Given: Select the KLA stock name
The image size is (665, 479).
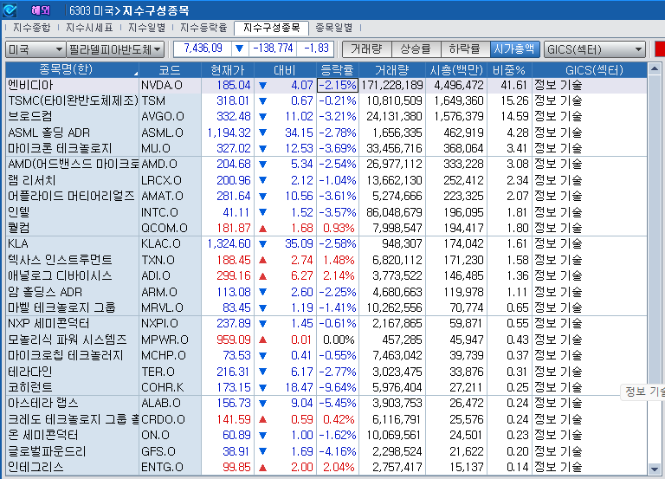Looking at the screenshot, I should (x=18, y=244).
